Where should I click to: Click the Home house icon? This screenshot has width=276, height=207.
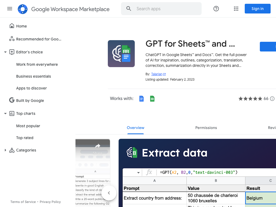click(12, 26)
